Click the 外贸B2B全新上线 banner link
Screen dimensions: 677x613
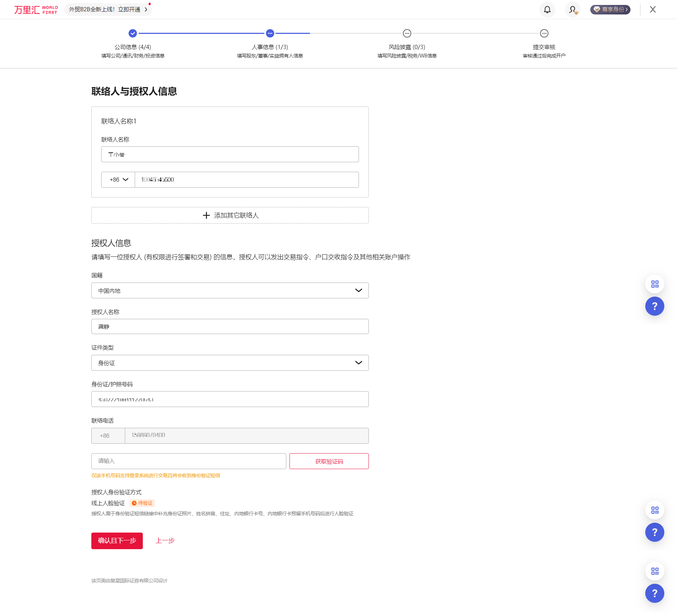(x=108, y=10)
